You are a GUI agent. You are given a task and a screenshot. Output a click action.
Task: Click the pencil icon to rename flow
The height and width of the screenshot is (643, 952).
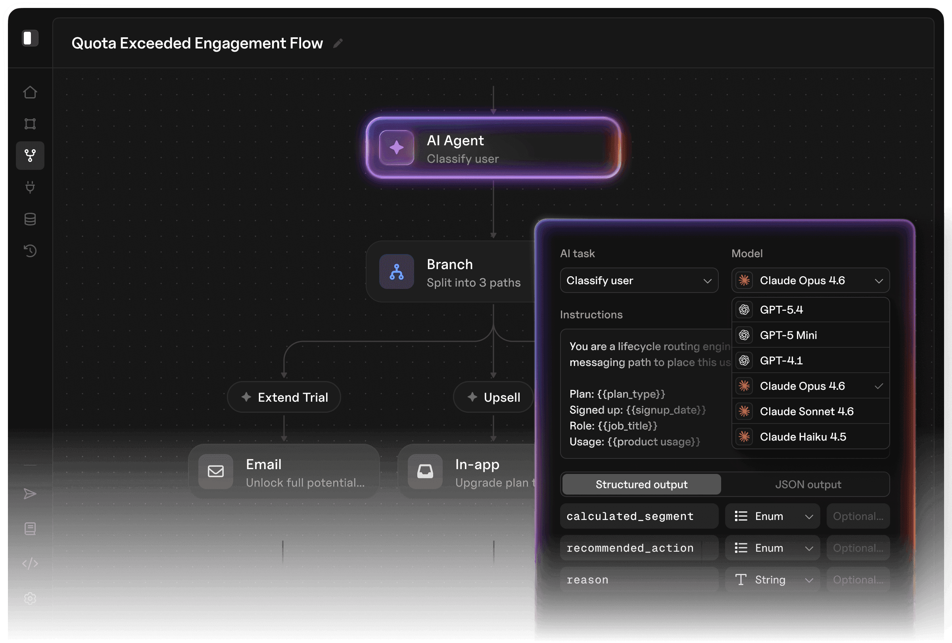(x=338, y=43)
